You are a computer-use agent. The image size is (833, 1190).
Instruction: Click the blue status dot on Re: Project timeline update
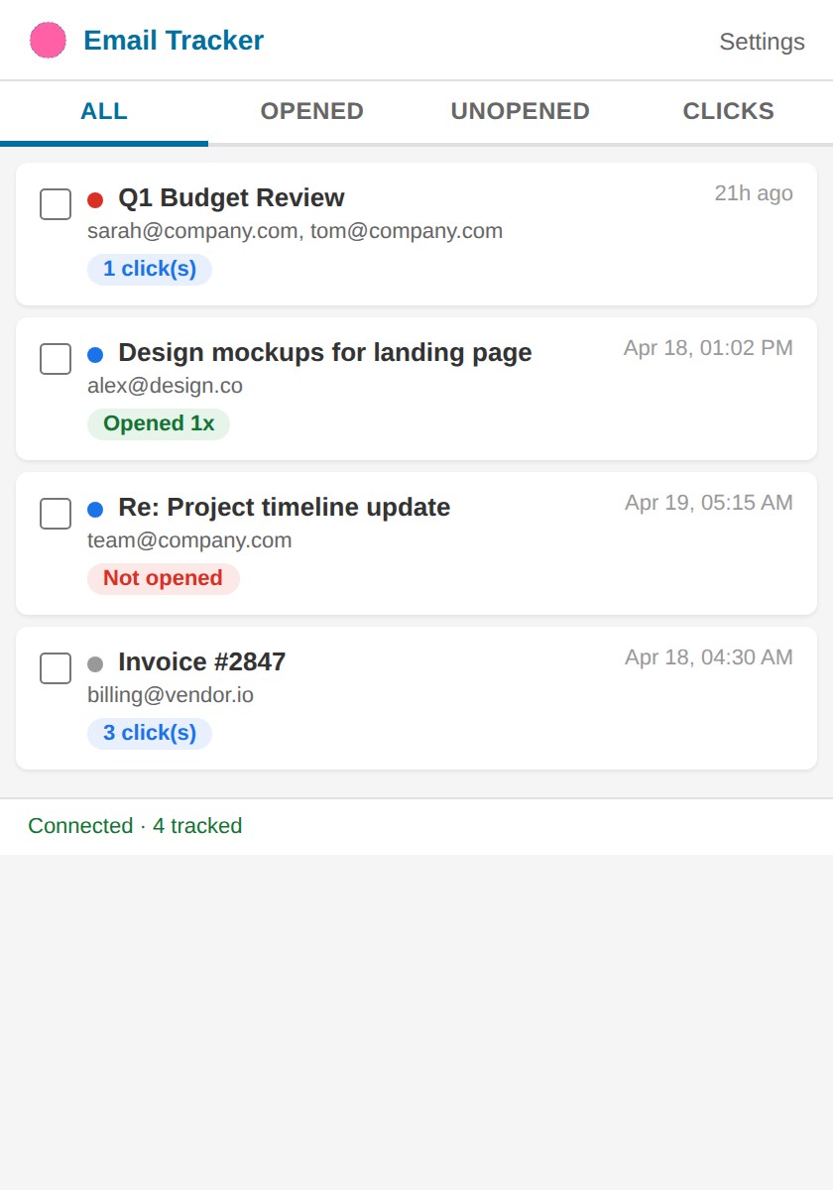tap(95, 509)
